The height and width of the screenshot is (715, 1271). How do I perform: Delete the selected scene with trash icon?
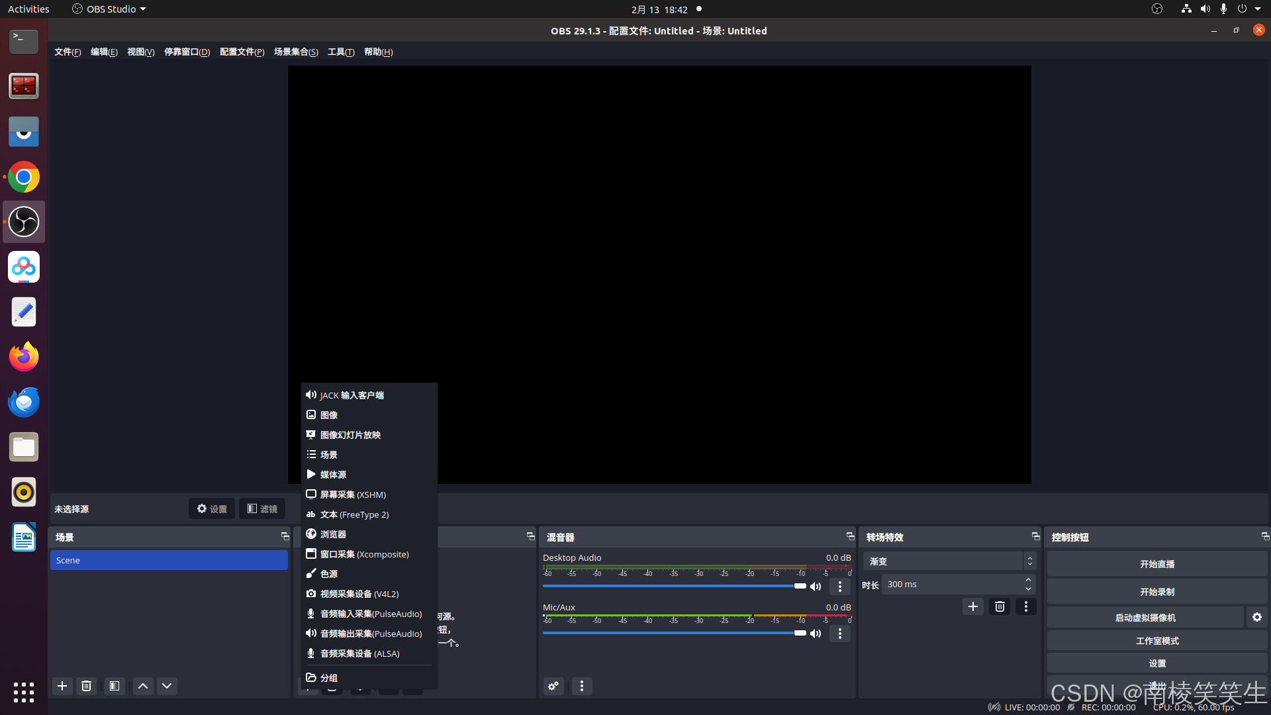click(86, 686)
